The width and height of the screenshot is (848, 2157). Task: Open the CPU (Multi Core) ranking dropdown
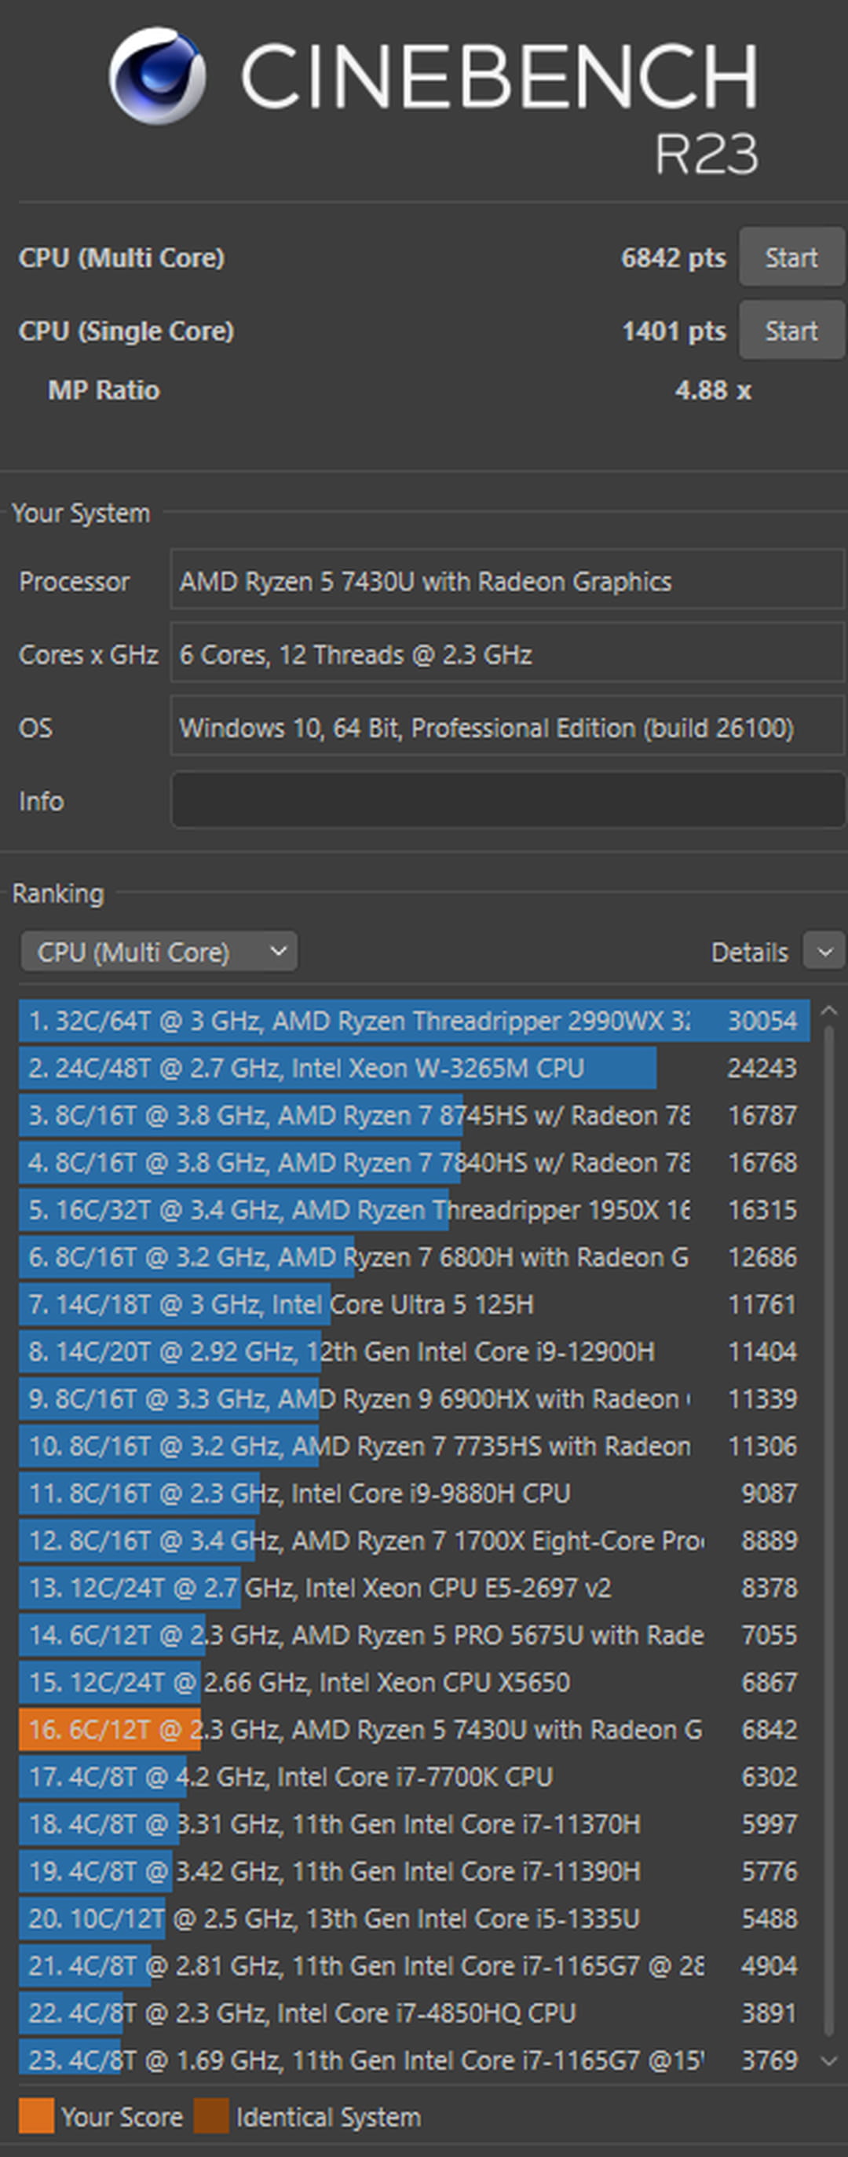pos(159,952)
